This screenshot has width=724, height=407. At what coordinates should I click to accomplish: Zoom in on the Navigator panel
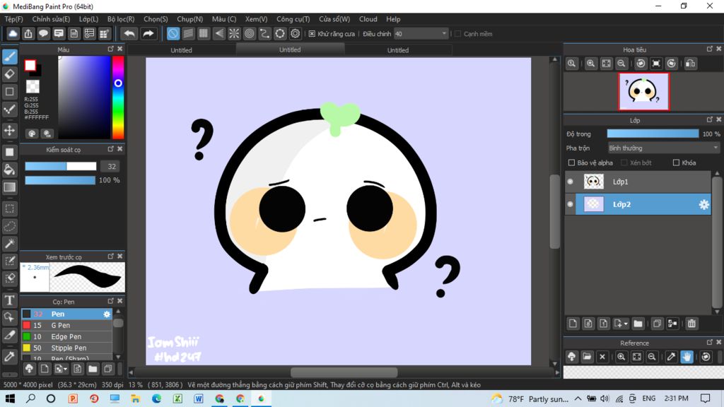click(590, 64)
